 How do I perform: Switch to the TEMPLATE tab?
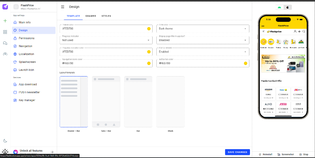point(73,16)
